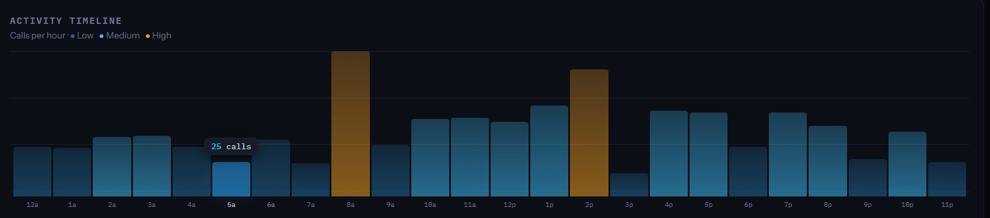990x218 pixels.
Task: Select the 10p hour bar
Action: pyautogui.click(x=907, y=164)
